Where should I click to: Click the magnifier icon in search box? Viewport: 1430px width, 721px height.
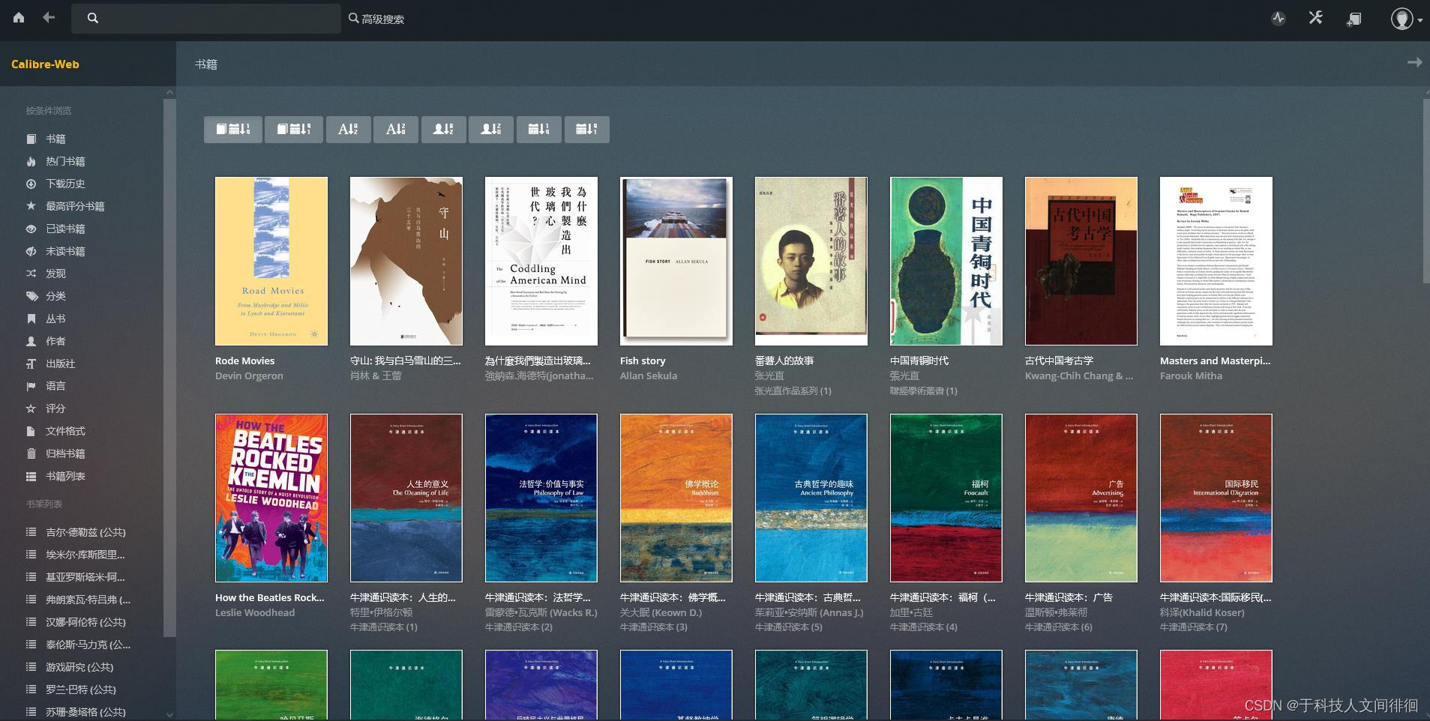click(92, 18)
